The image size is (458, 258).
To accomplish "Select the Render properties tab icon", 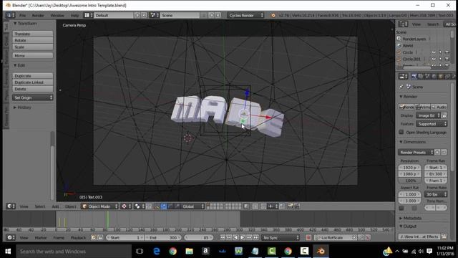I will (x=414, y=77).
